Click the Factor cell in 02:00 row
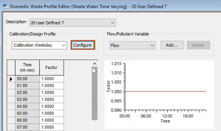Viewport: 221px width, 131px height. click(x=52, y=92)
